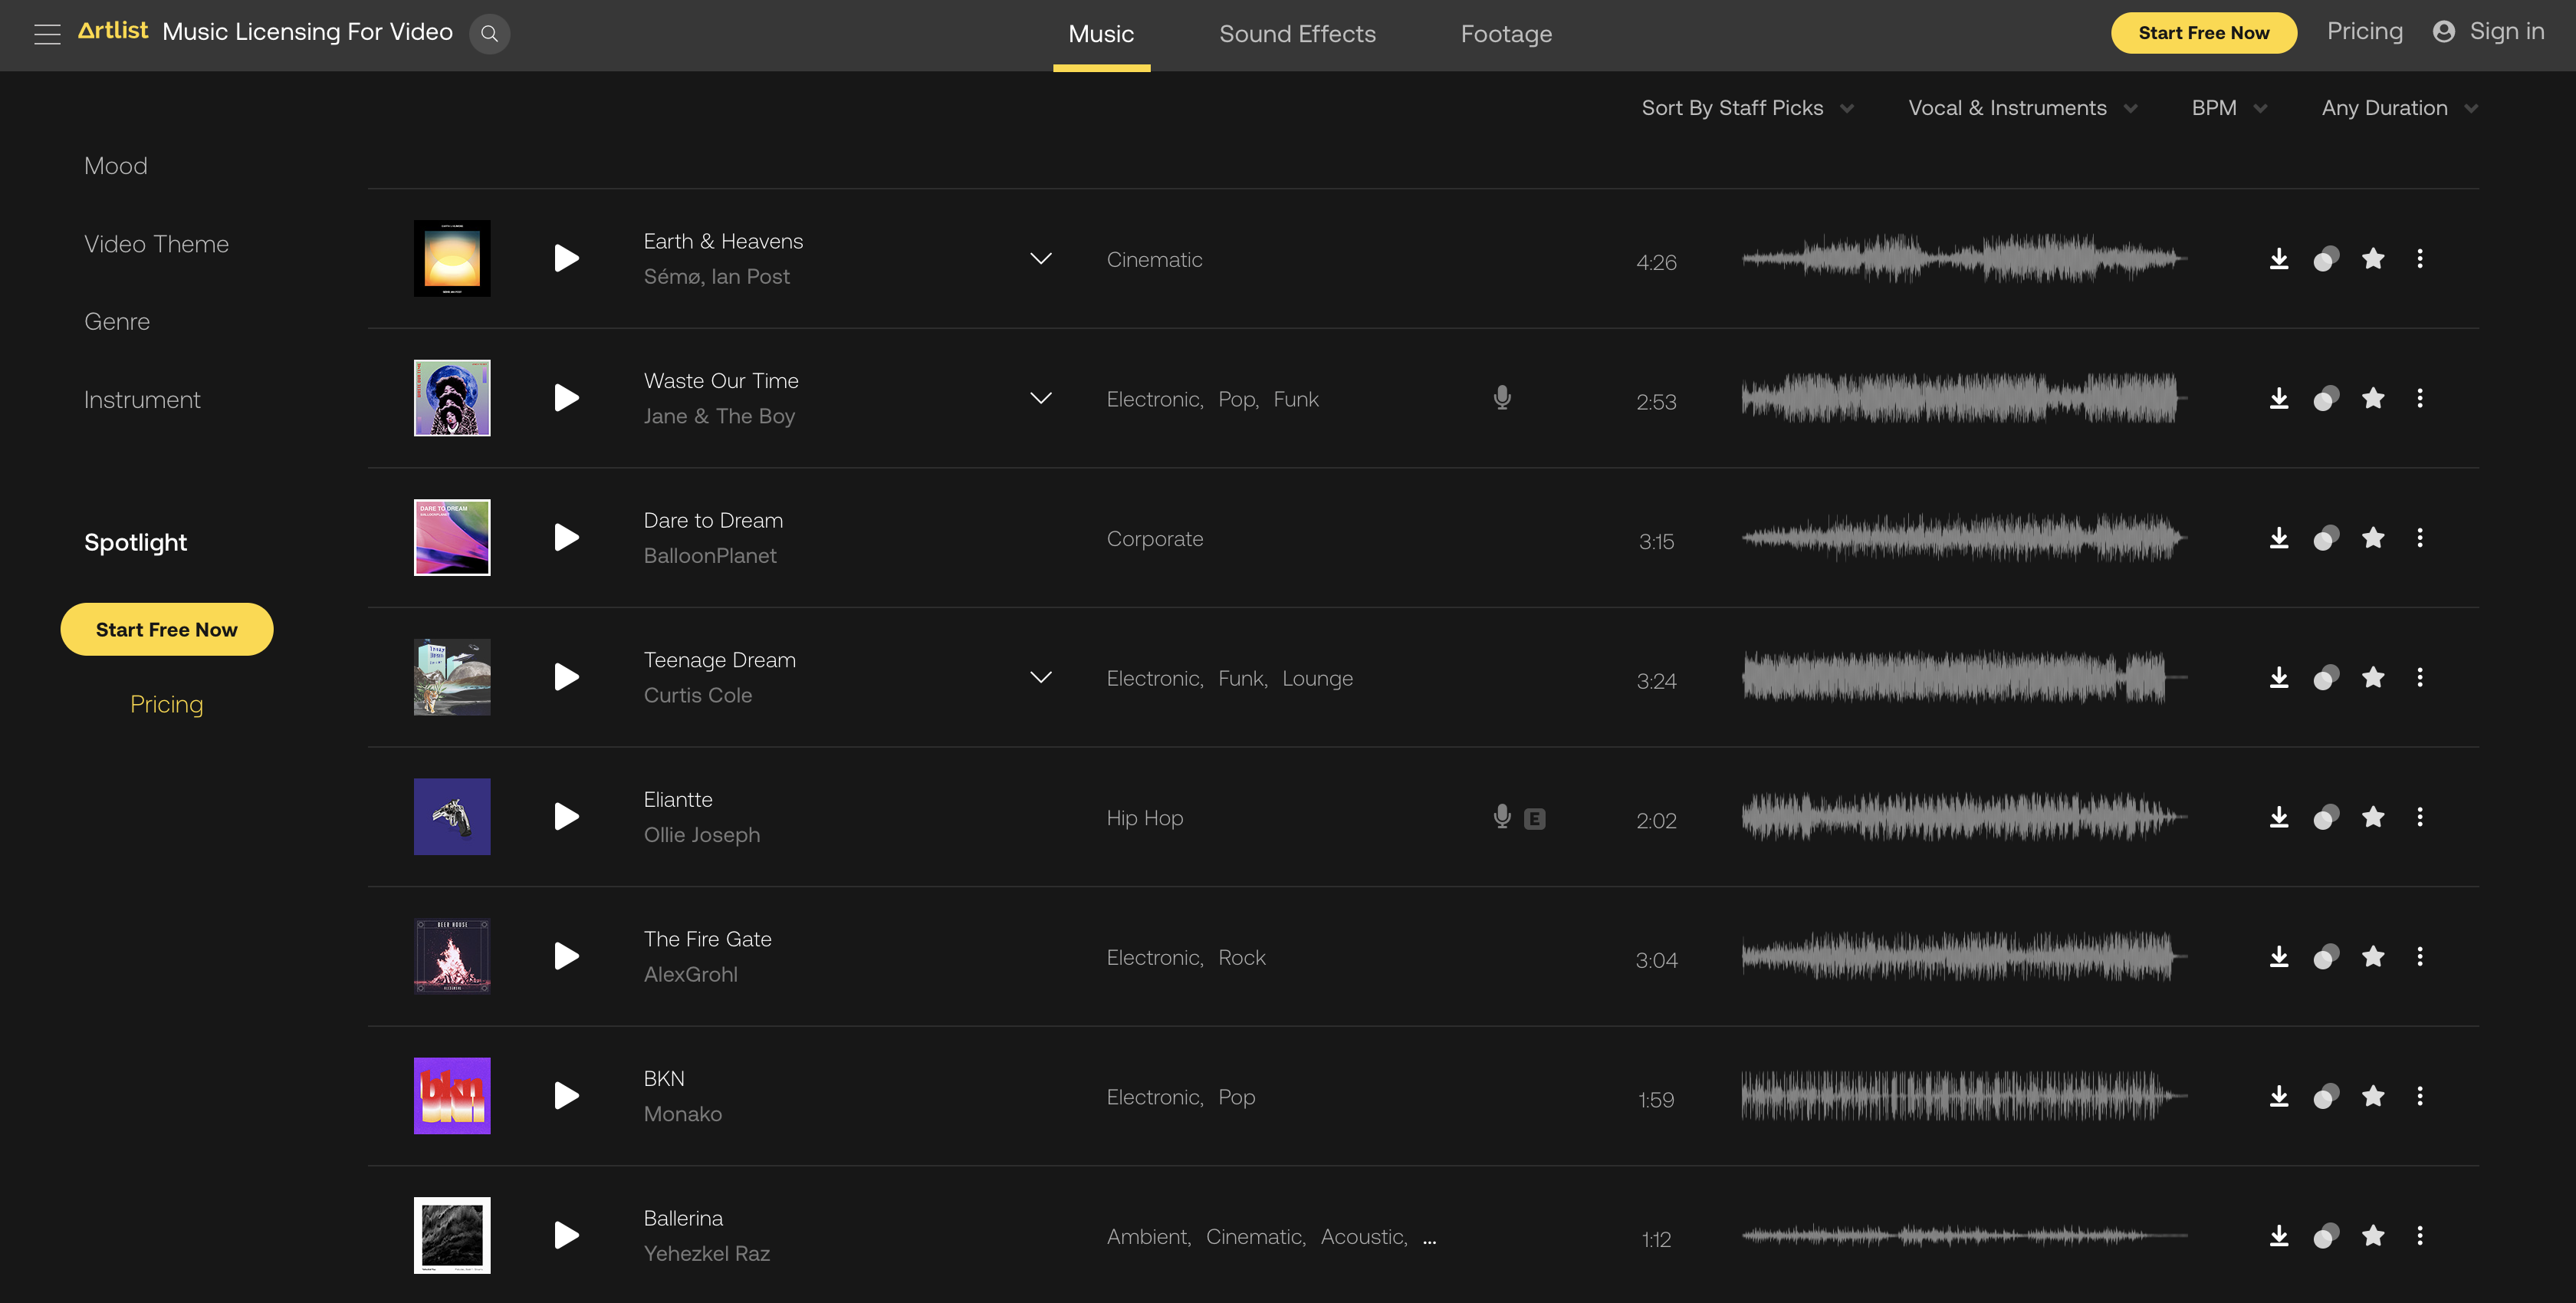This screenshot has width=2576, height=1303.
Task: Toggle favorite on Earth & Heavens
Action: pyautogui.click(x=2373, y=258)
